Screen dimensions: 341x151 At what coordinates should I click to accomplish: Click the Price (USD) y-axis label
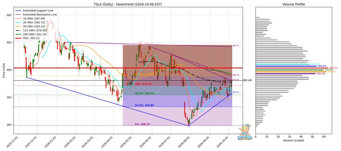(4, 70)
